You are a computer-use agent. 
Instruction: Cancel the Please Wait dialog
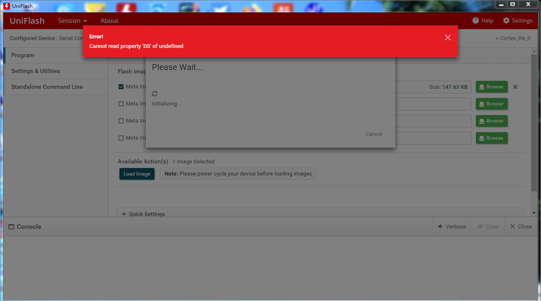click(374, 134)
